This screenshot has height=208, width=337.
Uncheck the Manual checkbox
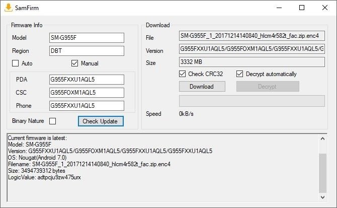coord(74,63)
